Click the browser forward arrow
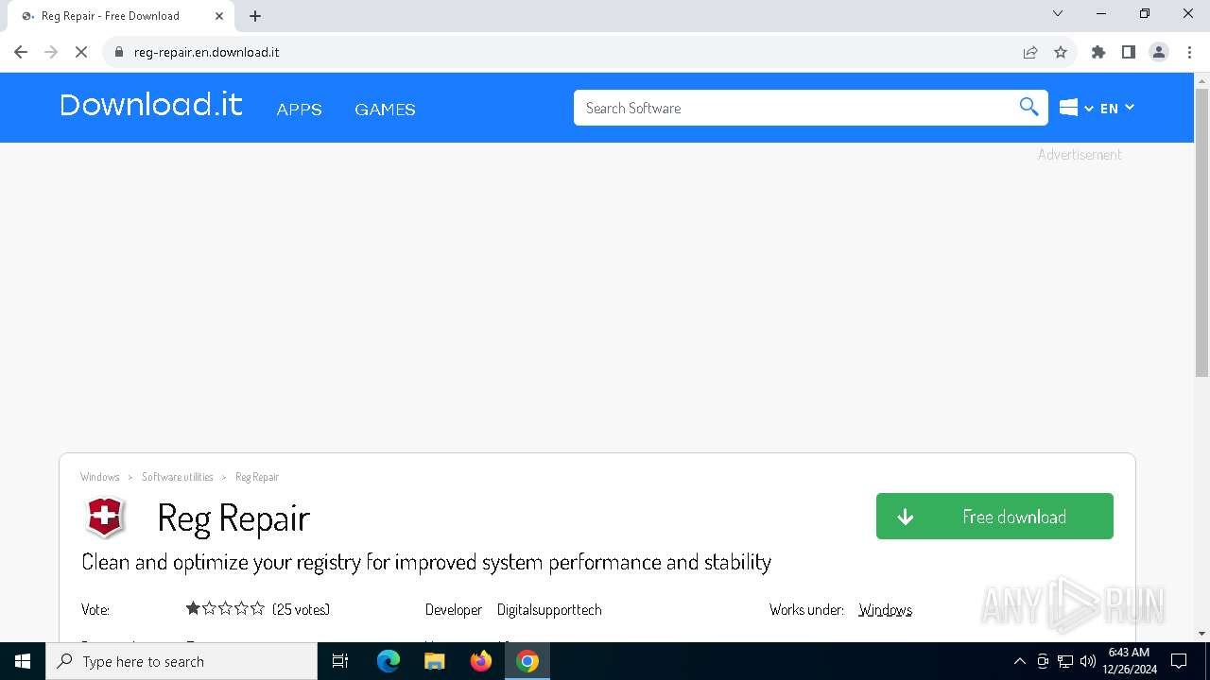This screenshot has width=1210, height=680. [51, 52]
